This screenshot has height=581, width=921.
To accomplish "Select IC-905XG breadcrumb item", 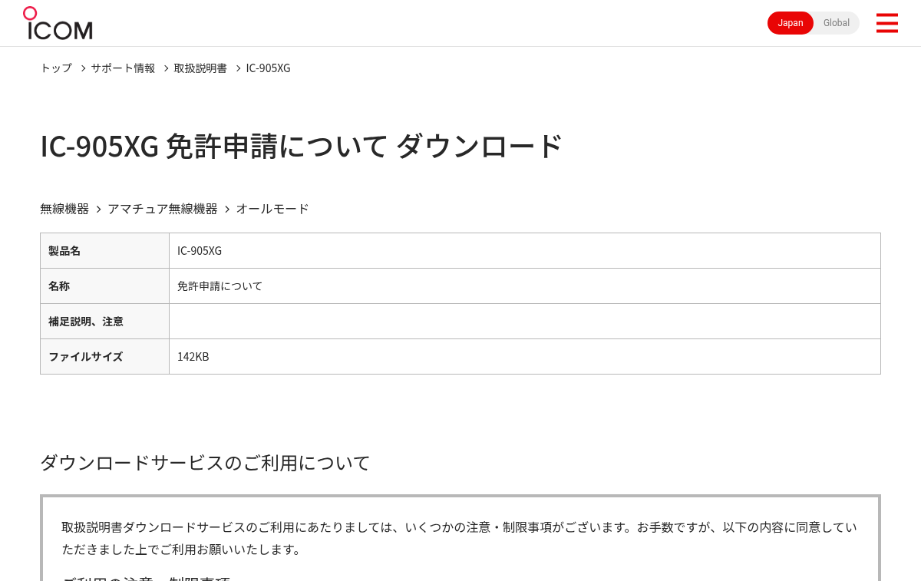I will (268, 68).
